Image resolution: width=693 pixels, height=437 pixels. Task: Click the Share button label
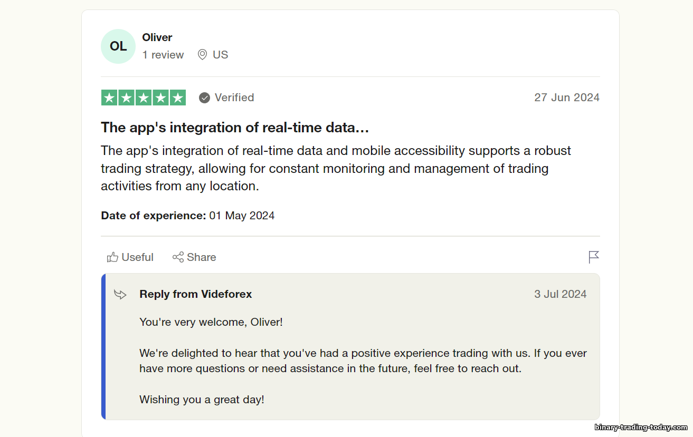pyautogui.click(x=201, y=257)
